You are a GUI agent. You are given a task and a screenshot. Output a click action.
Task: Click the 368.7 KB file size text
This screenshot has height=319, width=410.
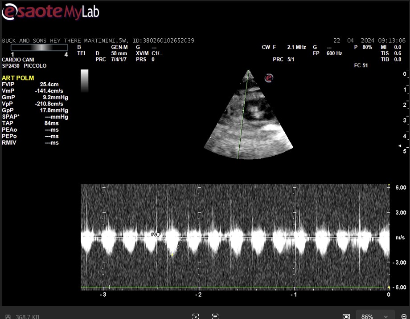(28, 317)
